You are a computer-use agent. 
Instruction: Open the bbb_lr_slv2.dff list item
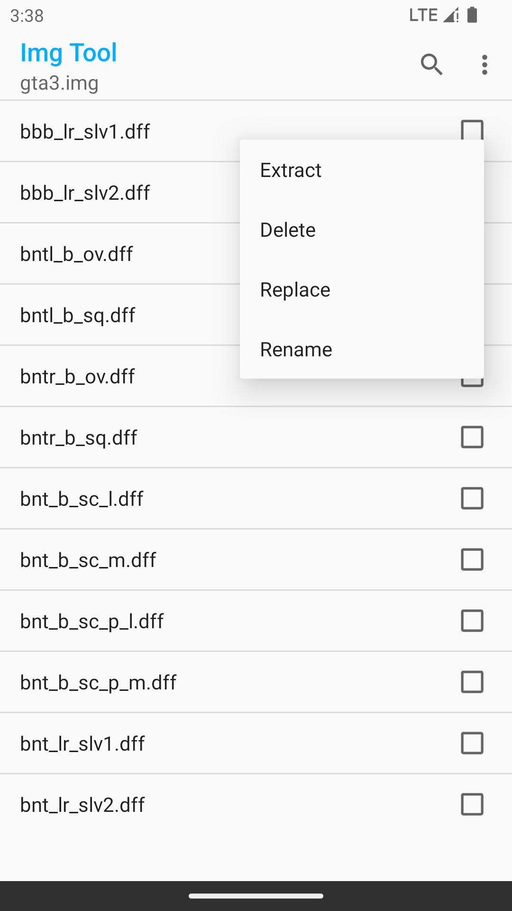pos(85,193)
